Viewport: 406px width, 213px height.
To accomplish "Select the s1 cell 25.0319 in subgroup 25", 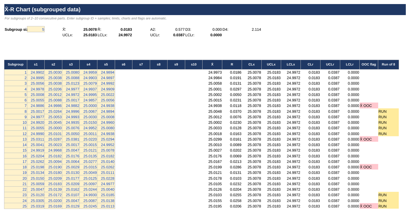I will coord(36,206).
